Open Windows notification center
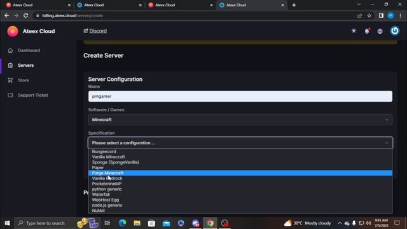The image size is (407, 229). 397,223
